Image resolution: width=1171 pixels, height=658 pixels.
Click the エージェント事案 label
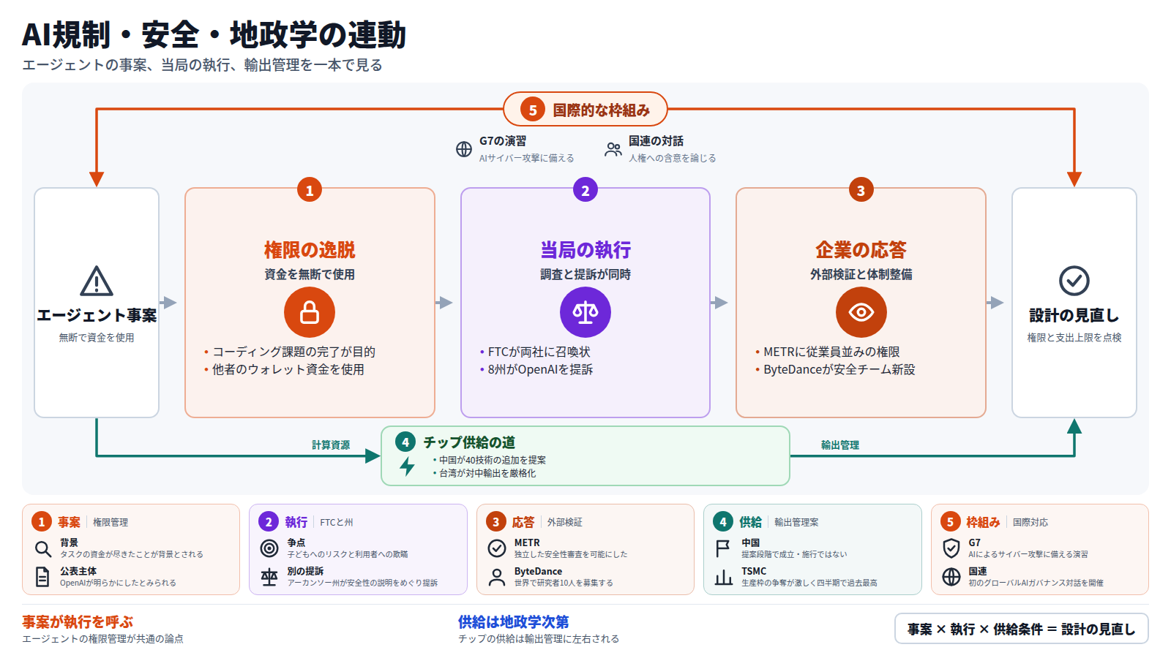coord(97,315)
